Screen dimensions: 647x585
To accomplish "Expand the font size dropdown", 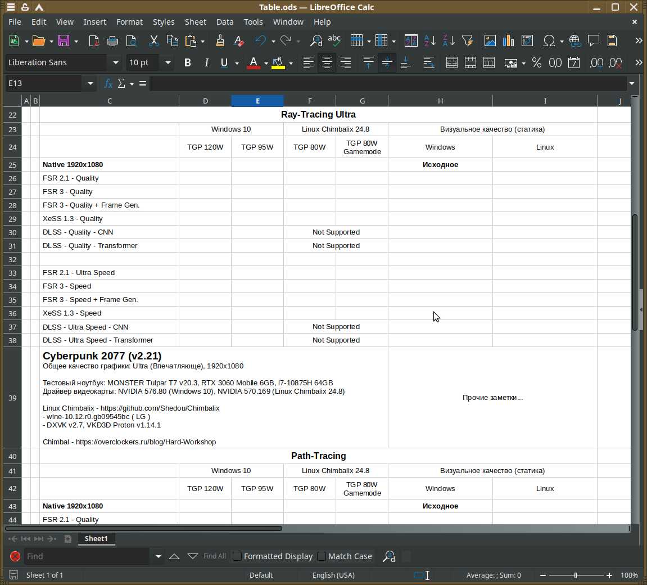I will point(168,62).
